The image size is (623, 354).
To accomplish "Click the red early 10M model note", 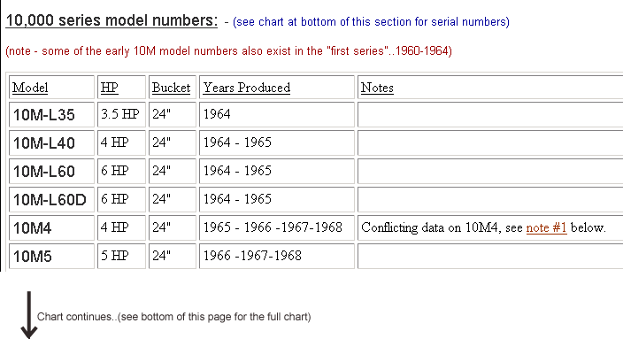I will (228, 51).
